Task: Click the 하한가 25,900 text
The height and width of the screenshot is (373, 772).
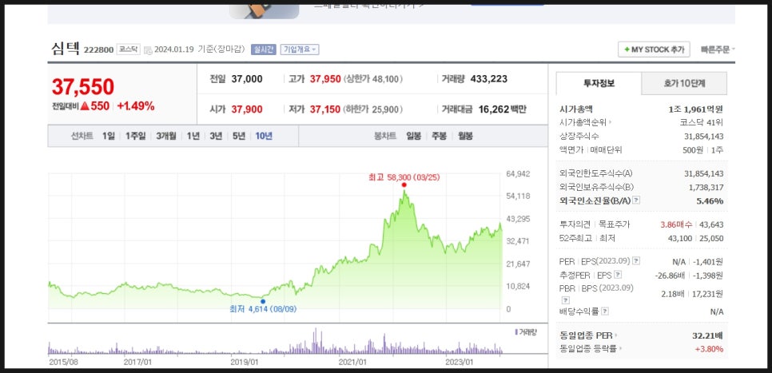Action: [x=372, y=109]
